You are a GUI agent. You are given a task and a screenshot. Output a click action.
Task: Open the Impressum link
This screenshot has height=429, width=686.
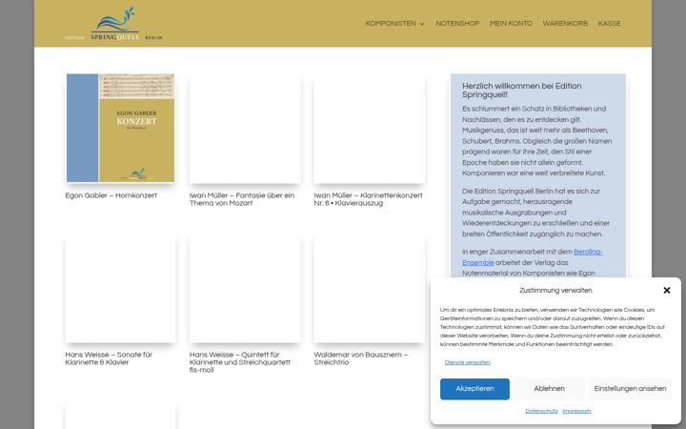click(x=576, y=411)
